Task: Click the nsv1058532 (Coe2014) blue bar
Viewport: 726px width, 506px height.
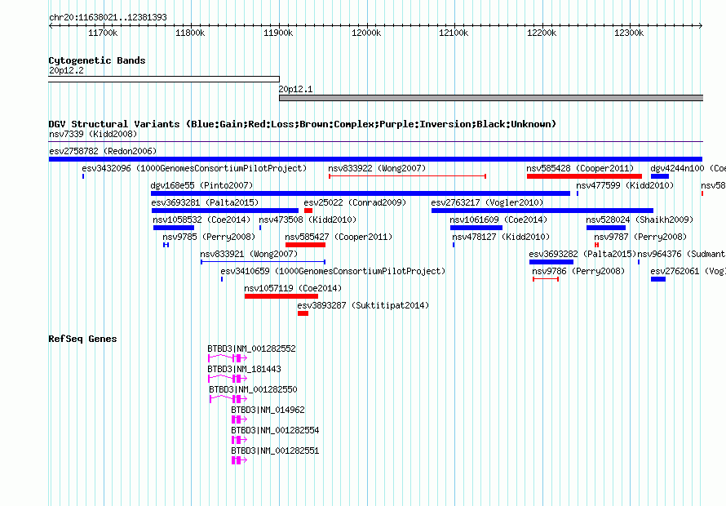Action: (x=174, y=228)
